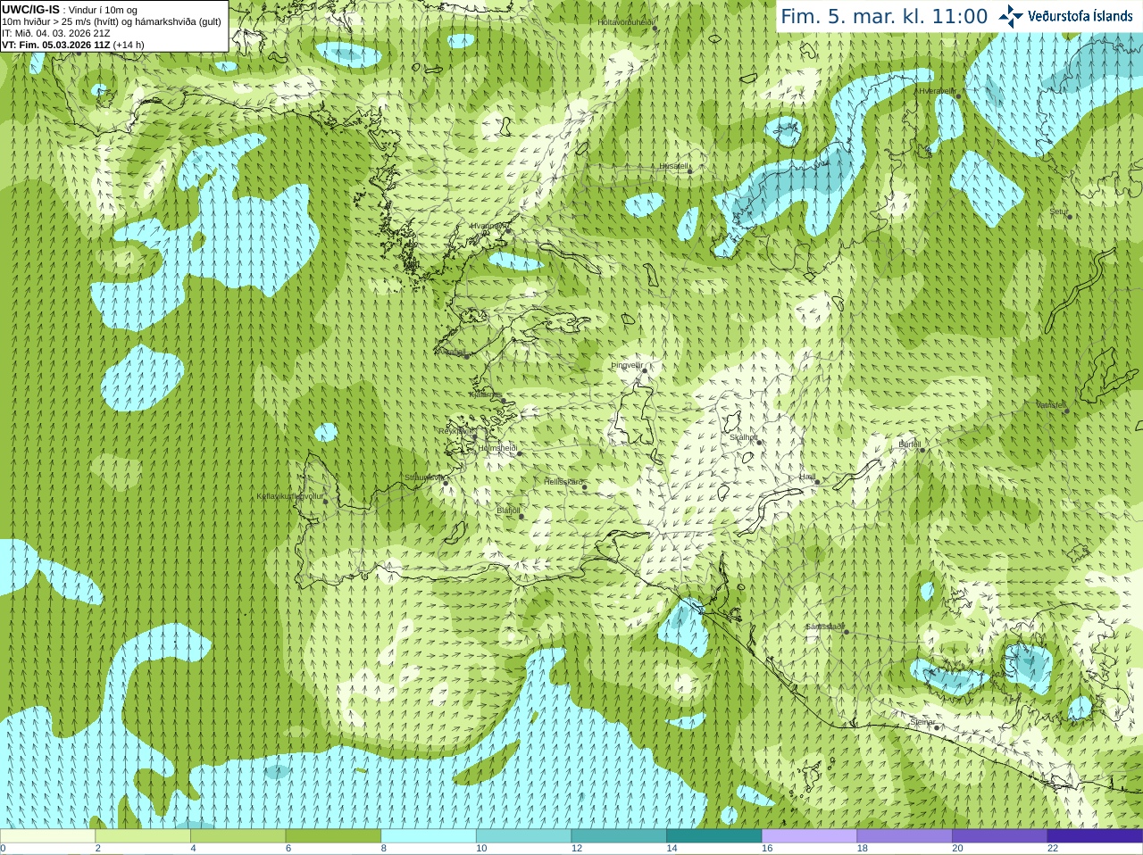
Task: Click the 20–22 m/s violet legend swatch
Action: (x=1000, y=836)
